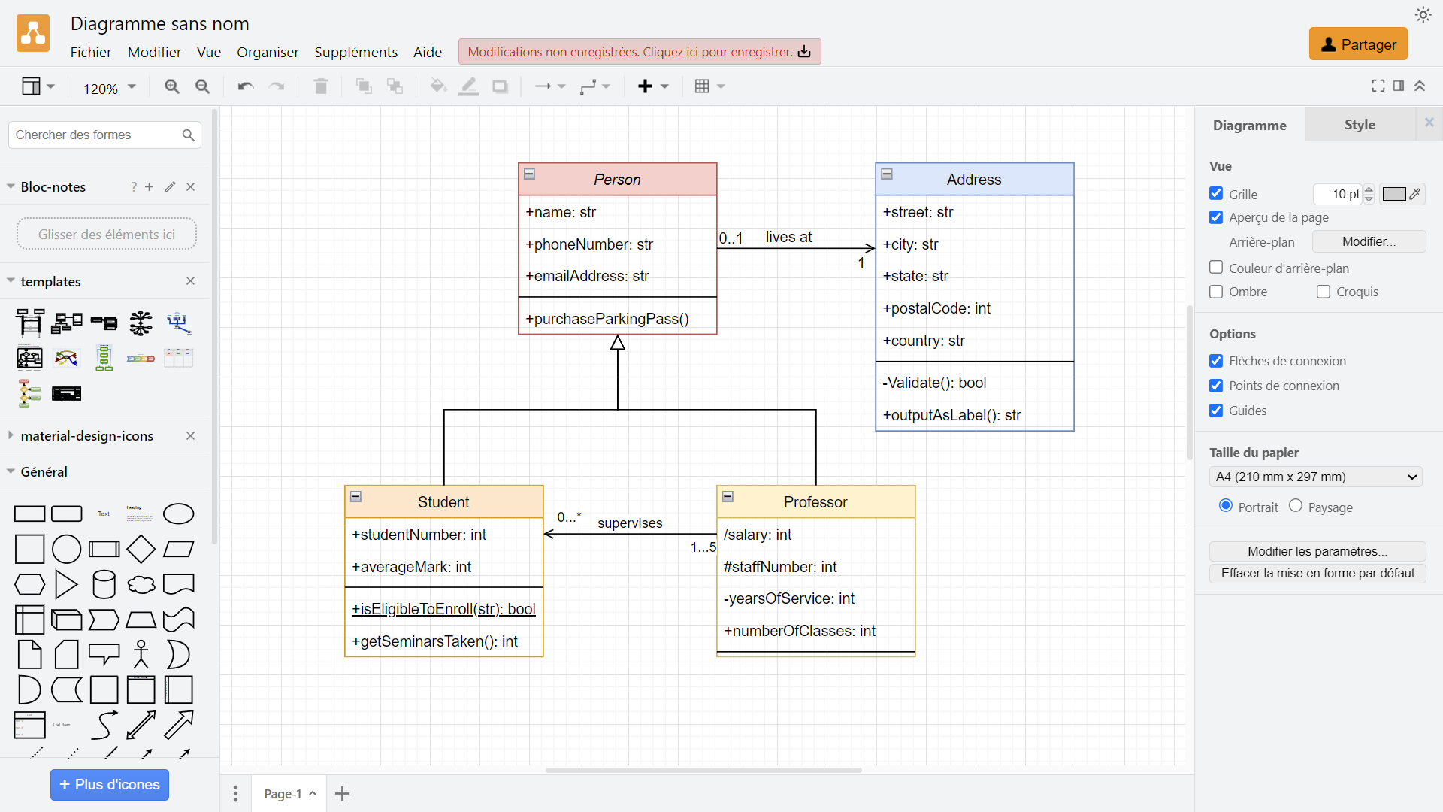Click the Bloc-notes help question mark

(134, 187)
